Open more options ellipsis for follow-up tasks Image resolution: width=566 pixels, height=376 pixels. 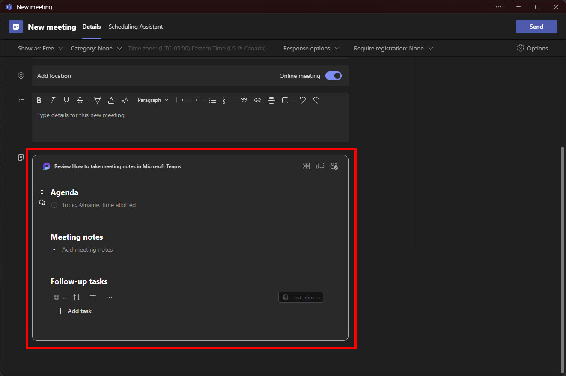109,297
